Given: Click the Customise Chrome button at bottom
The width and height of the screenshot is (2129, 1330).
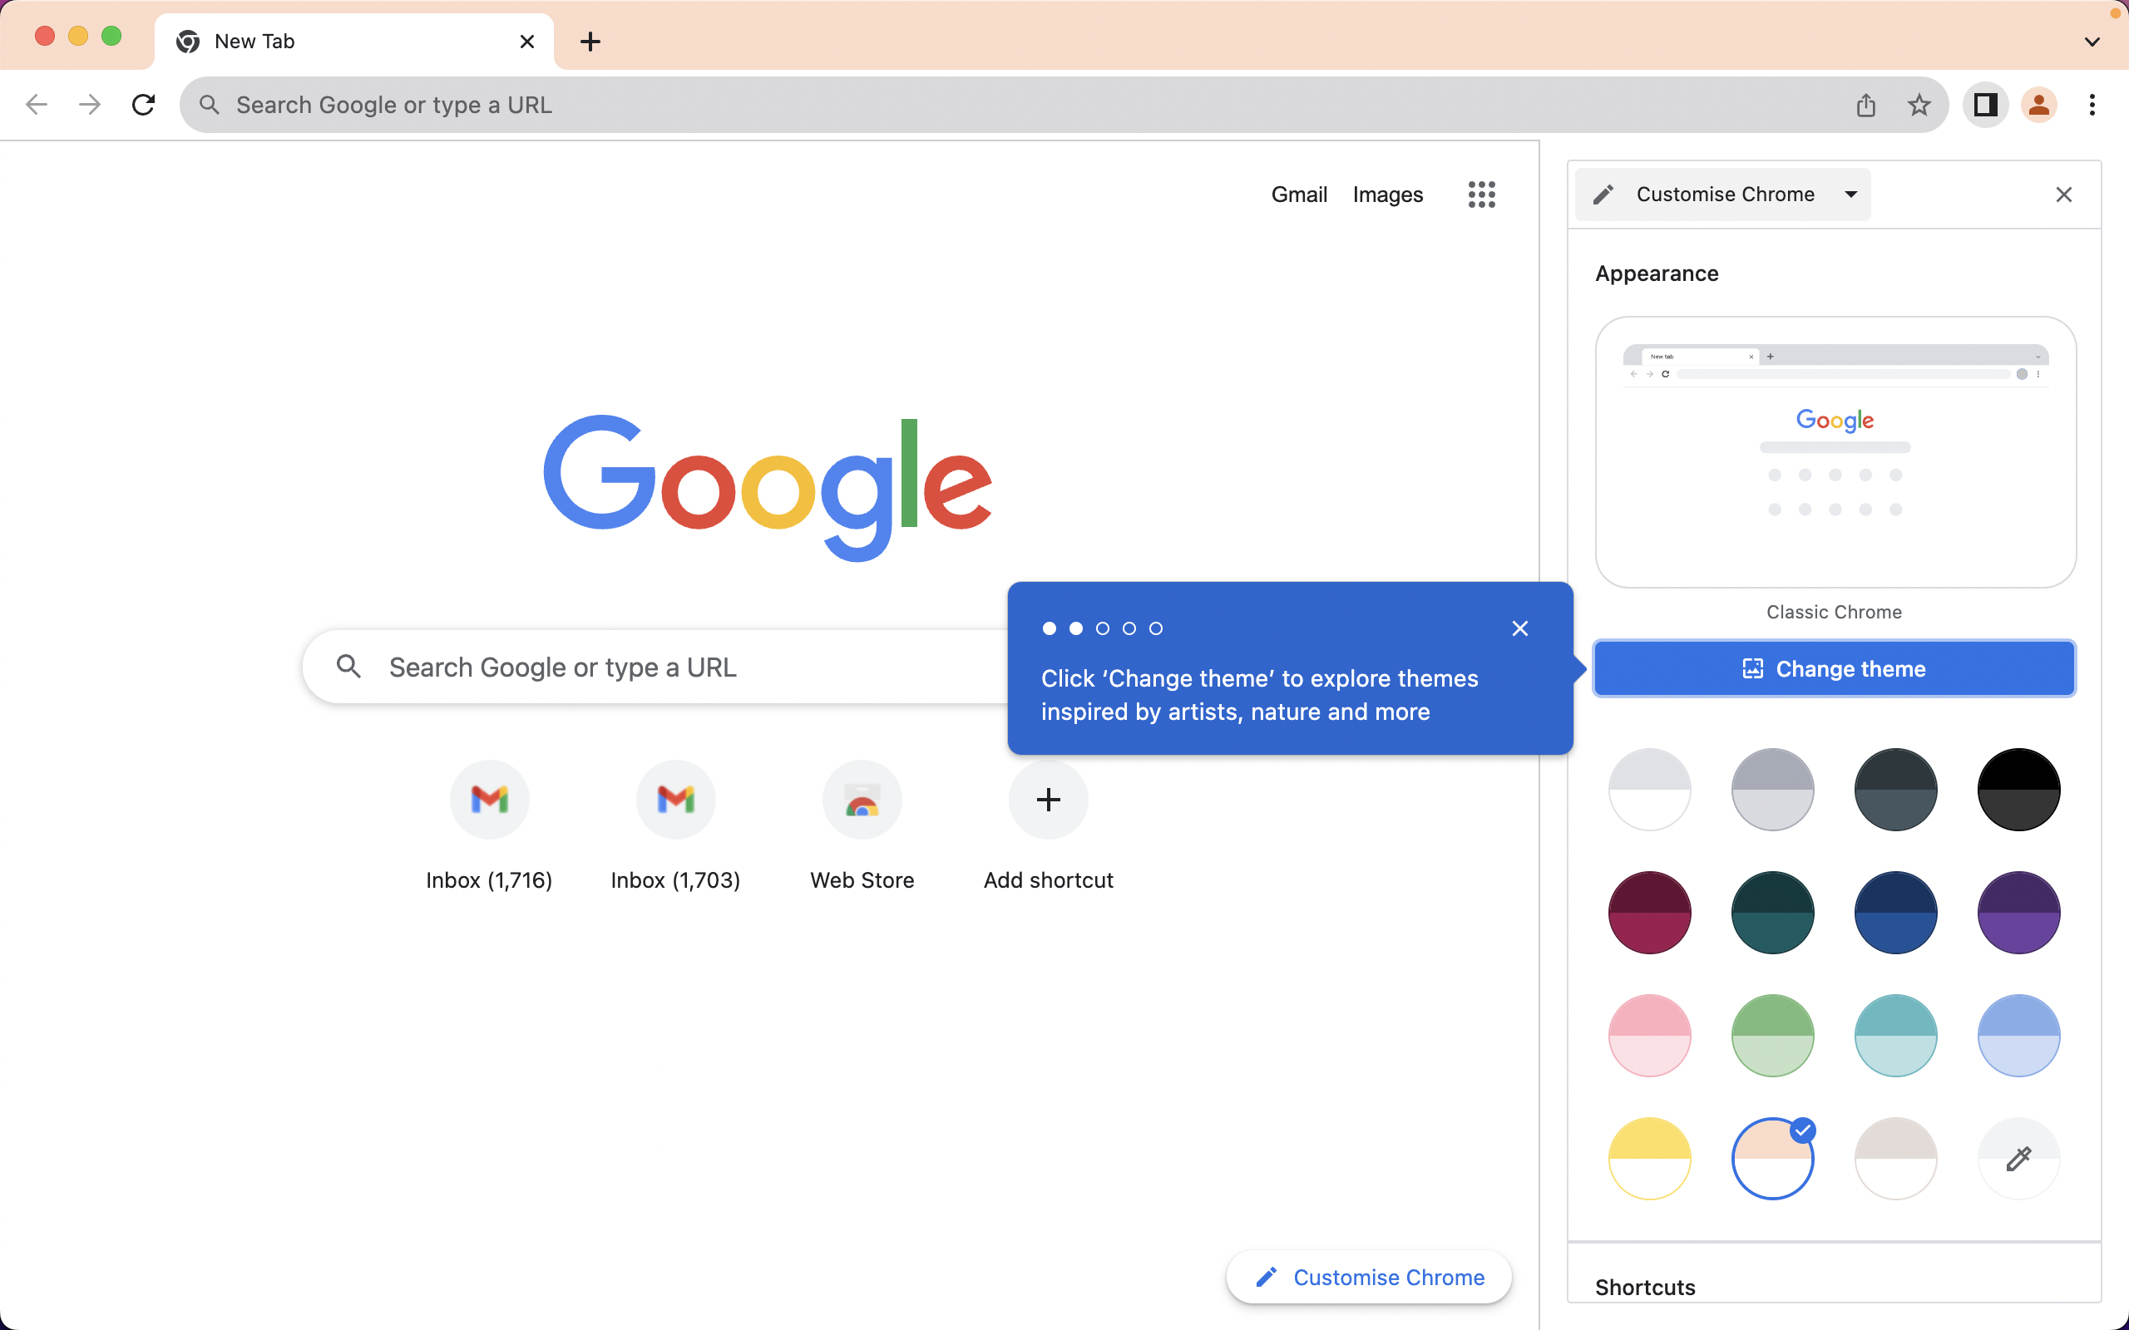Looking at the screenshot, I should point(1369,1276).
